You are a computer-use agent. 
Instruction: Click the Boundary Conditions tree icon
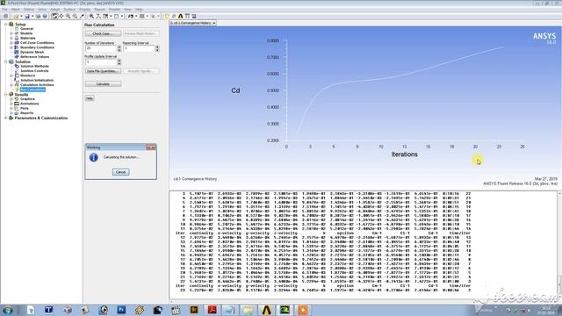click(x=17, y=47)
